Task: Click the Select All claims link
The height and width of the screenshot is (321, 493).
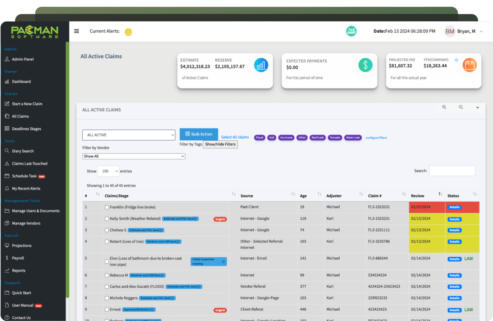Action: coord(235,137)
